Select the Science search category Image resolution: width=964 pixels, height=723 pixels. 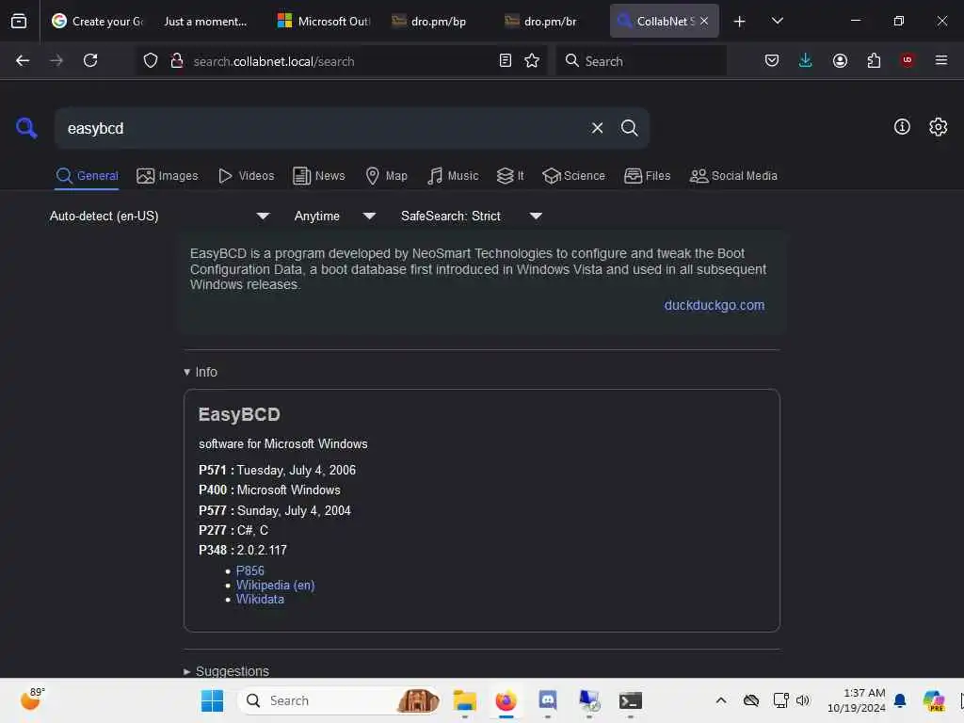[573, 176]
